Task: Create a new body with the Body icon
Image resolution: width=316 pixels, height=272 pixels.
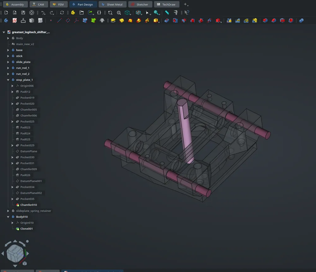Action: click(6, 21)
